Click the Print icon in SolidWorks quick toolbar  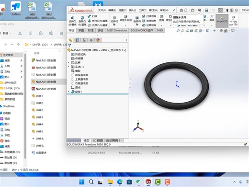pyautogui.click(x=206, y=10)
